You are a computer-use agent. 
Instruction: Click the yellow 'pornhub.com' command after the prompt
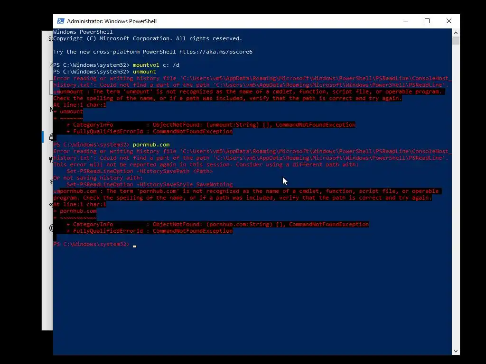tap(151, 145)
